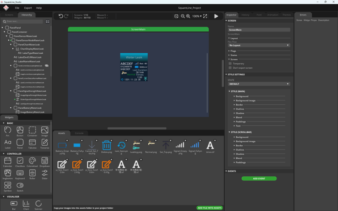This screenshot has height=211, width=338.
Task: Click the play preview button
Action: 216,16
